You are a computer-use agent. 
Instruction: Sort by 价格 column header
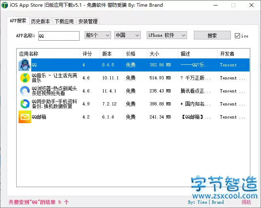[x=135, y=54]
